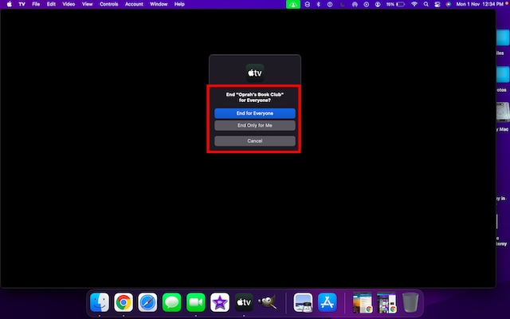Cancel the end SharePlay dialog
Image resolution: width=510 pixels, height=319 pixels.
pyautogui.click(x=255, y=141)
